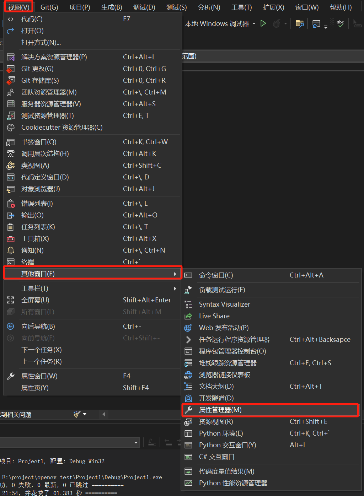
Task: Select the Output menu entry
Action: (x=92, y=215)
